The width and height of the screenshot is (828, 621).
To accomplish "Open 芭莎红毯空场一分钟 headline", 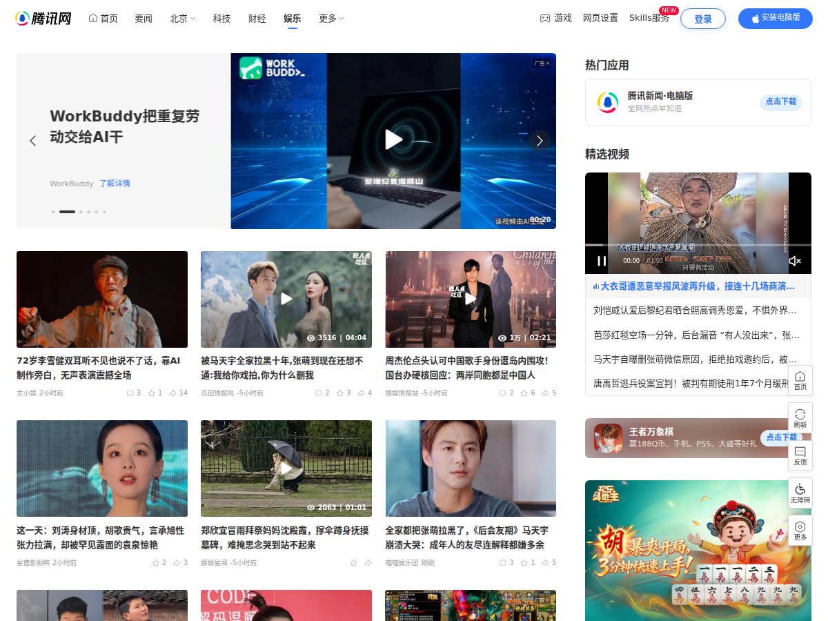I will pos(697,335).
